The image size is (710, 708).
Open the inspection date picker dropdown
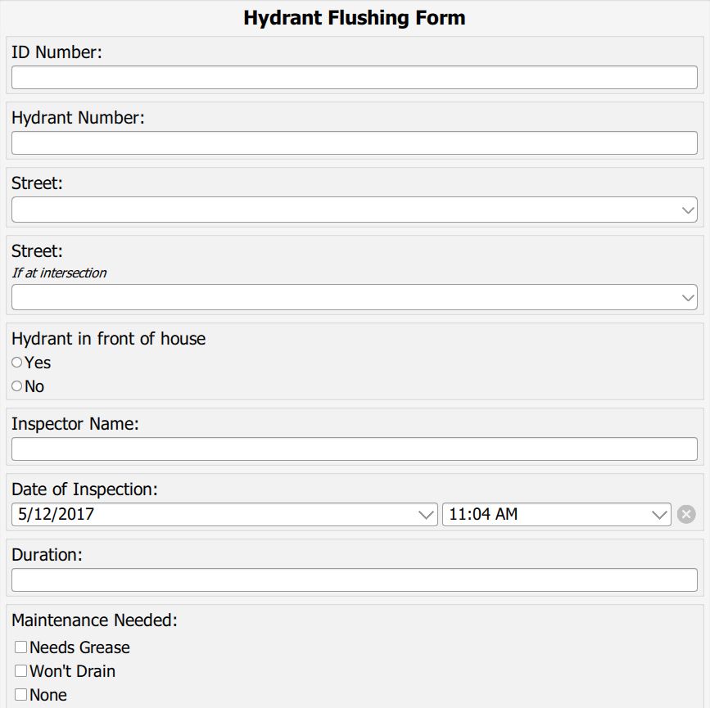pyautogui.click(x=426, y=515)
